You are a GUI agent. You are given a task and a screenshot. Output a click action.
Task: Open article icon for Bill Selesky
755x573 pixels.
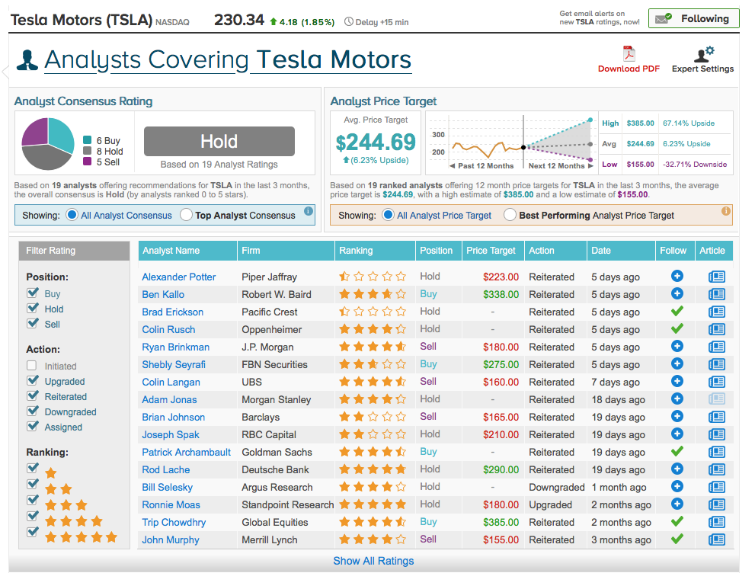coord(716,487)
